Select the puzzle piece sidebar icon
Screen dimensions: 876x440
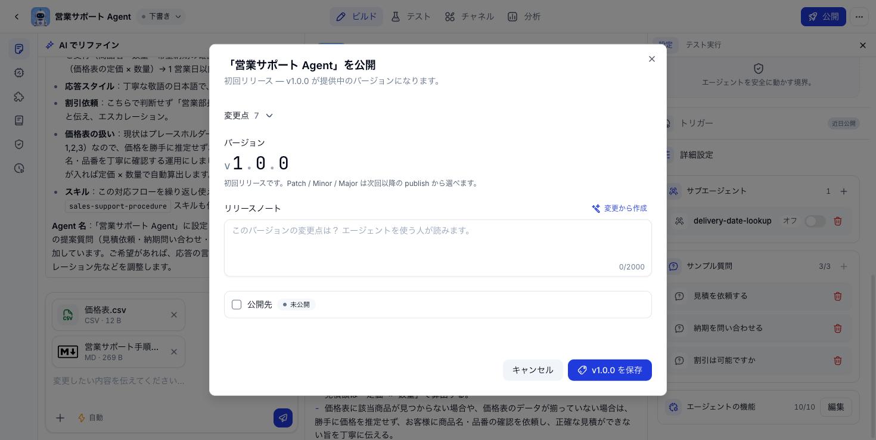(19, 97)
